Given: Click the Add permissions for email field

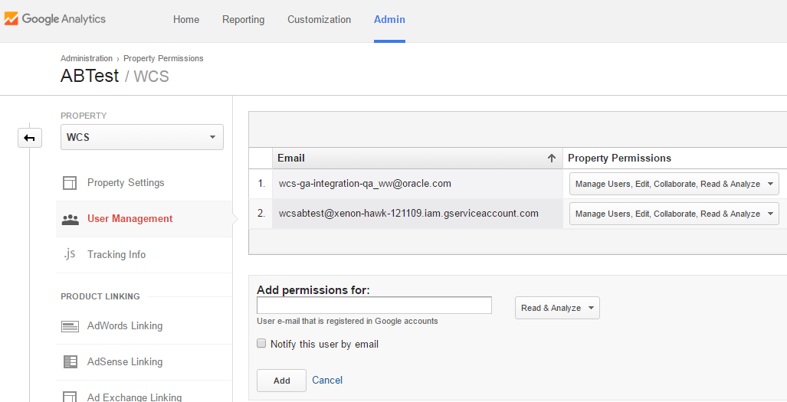Looking at the screenshot, I should click(x=374, y=306).
